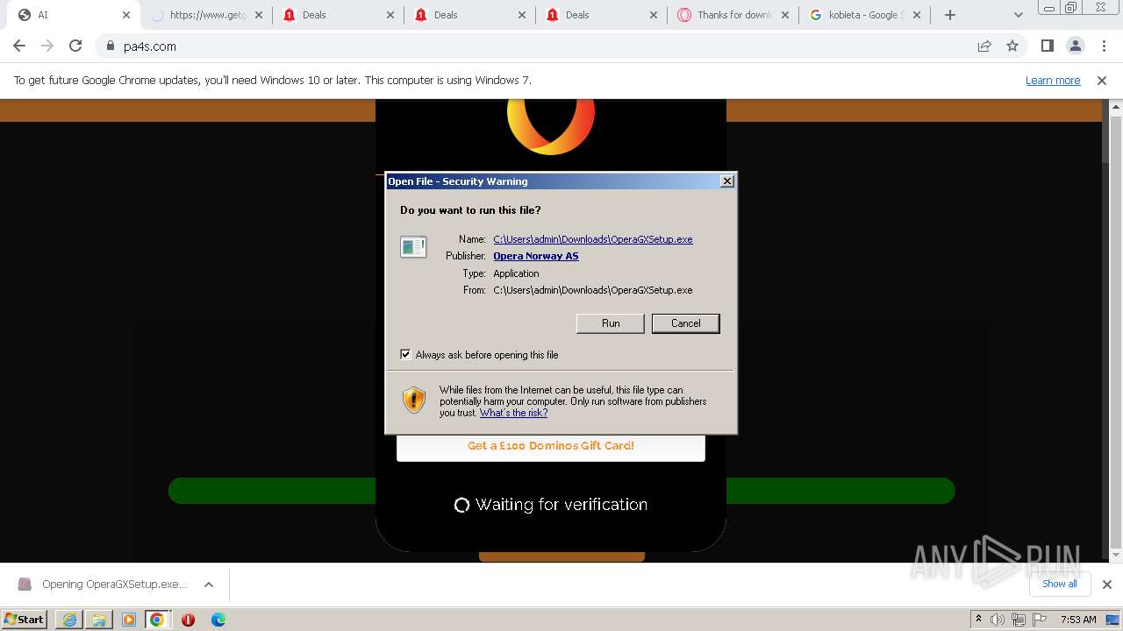Click Opera icon in the taskbar
Screen dimensions: 1123x631
coord(188,620)
